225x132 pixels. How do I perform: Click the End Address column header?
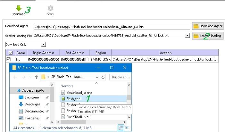click(x=75, y=53)
